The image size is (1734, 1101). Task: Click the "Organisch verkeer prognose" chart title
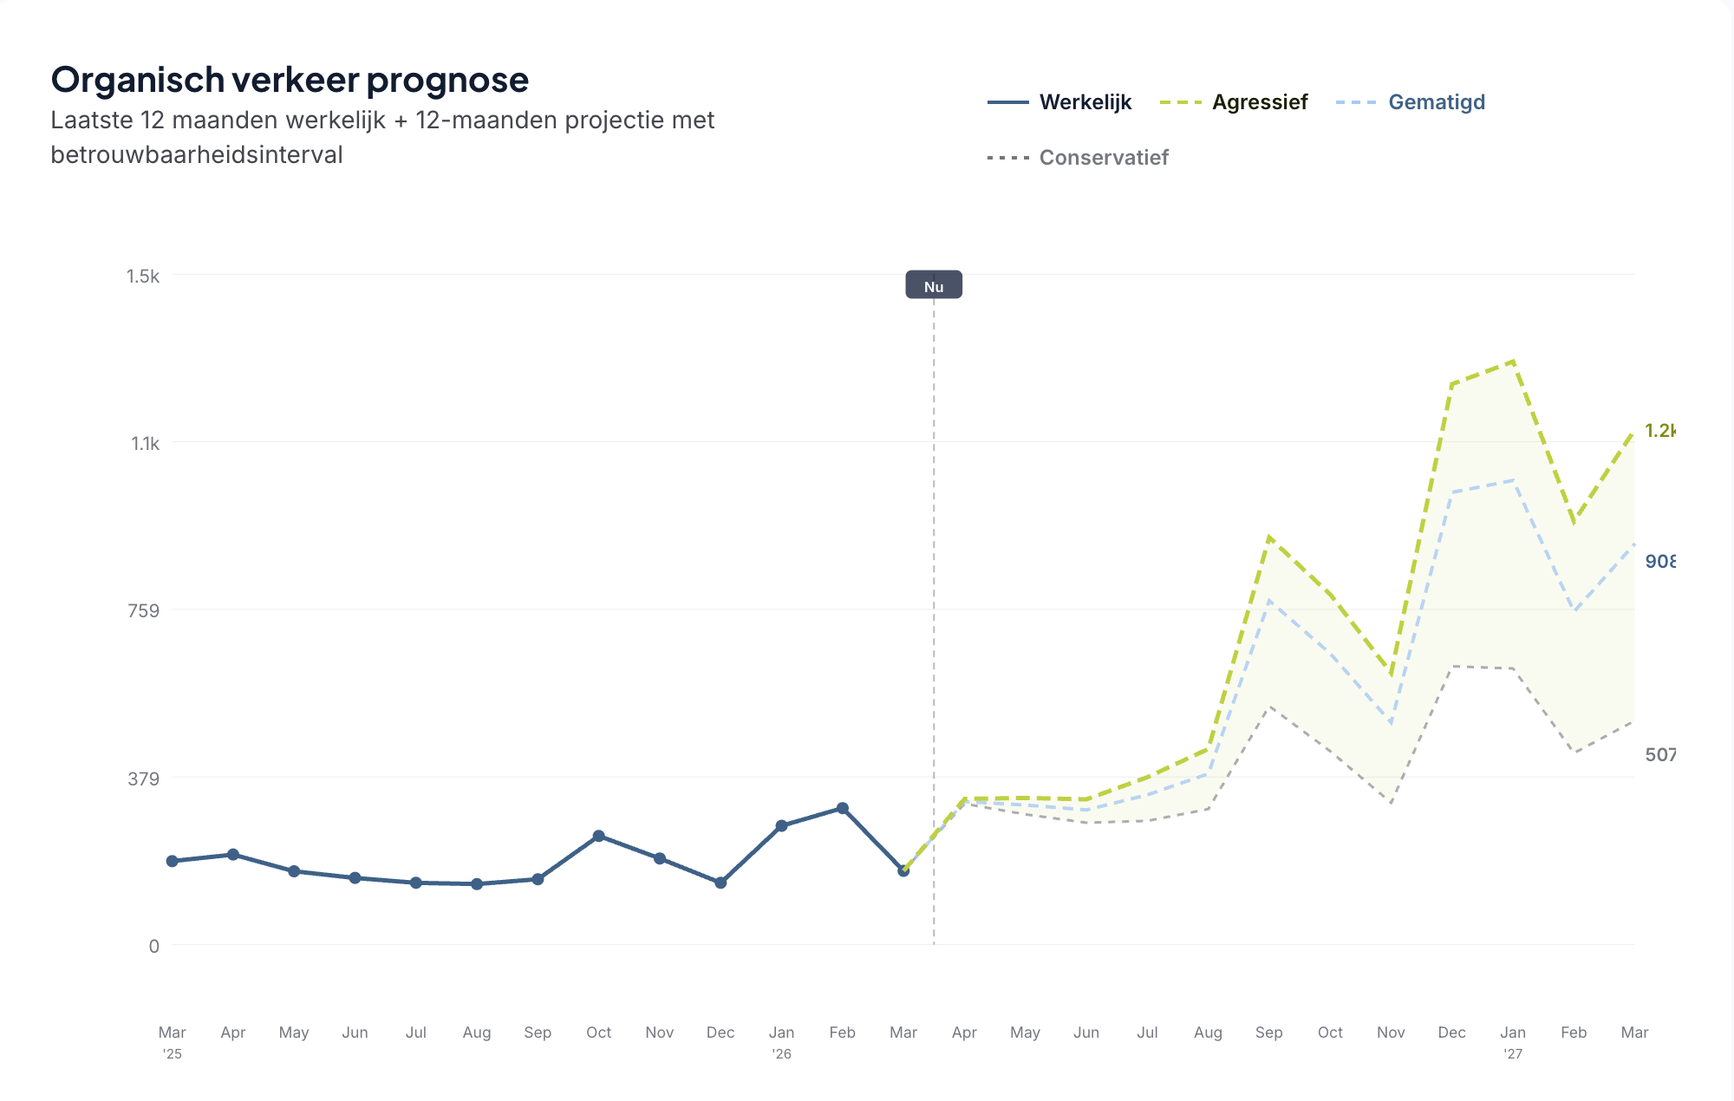(x=290, y=80)
